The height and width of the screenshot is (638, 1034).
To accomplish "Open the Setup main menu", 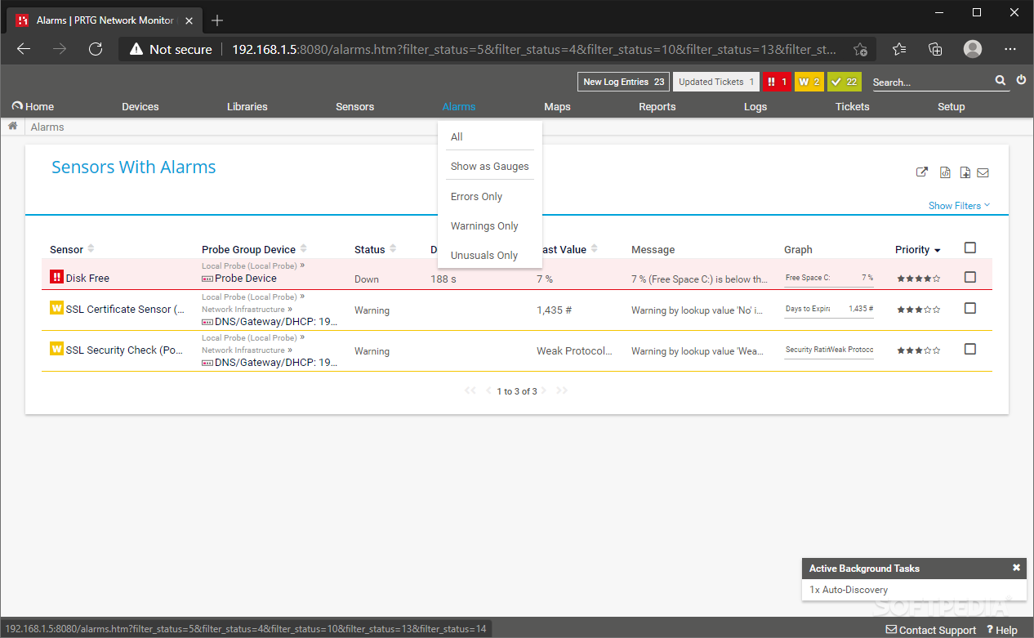I will [x=951, y=106].
